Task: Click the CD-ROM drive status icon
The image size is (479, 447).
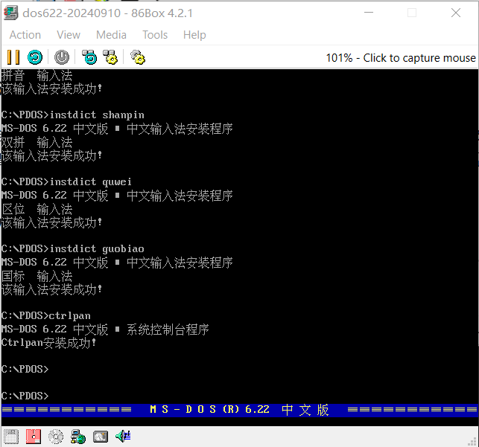Action: [56, 437]
